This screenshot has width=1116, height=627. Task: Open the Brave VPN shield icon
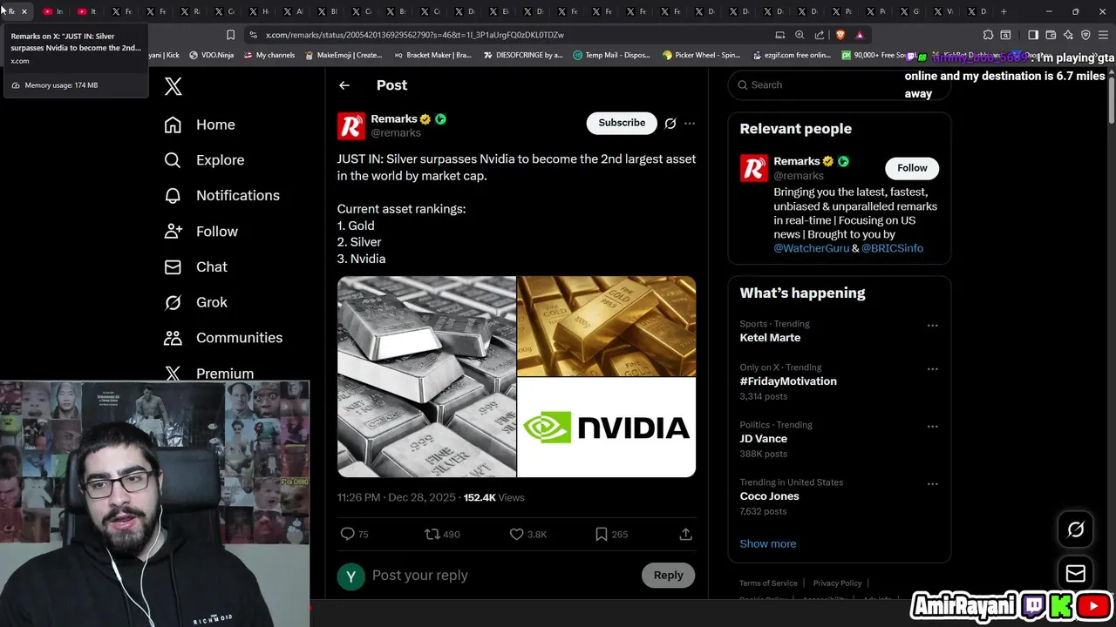pos(1085,35)
